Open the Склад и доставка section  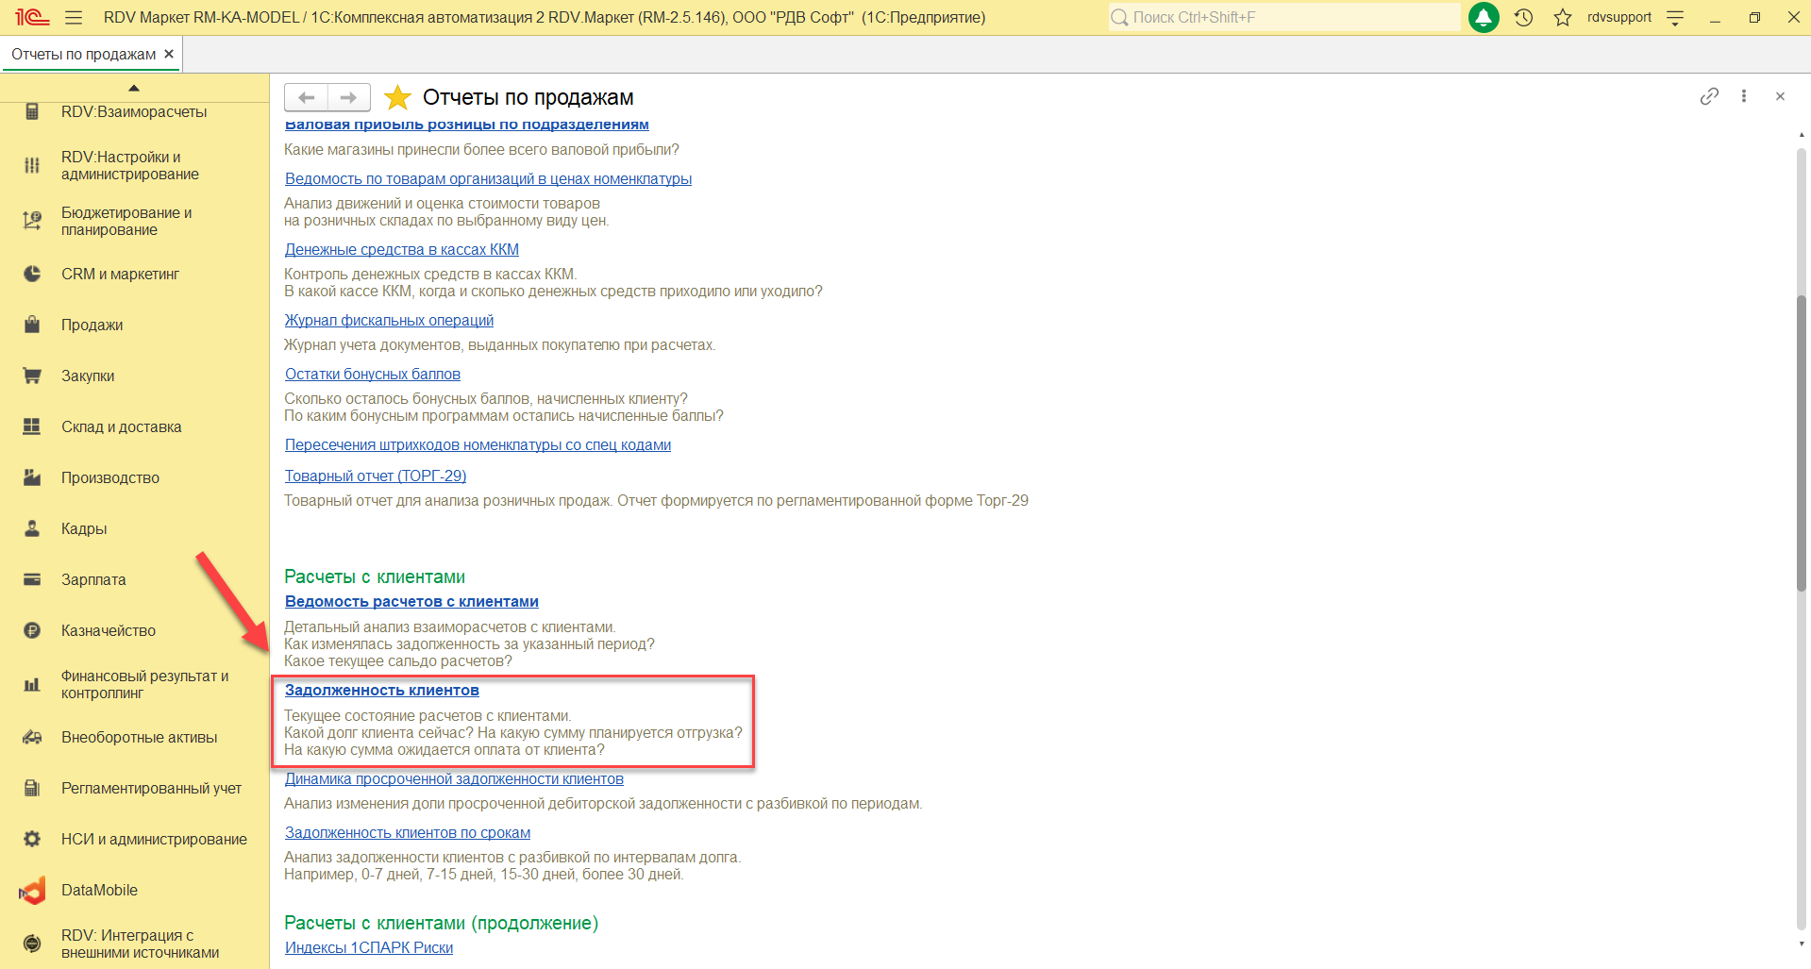tap(121, 426)
